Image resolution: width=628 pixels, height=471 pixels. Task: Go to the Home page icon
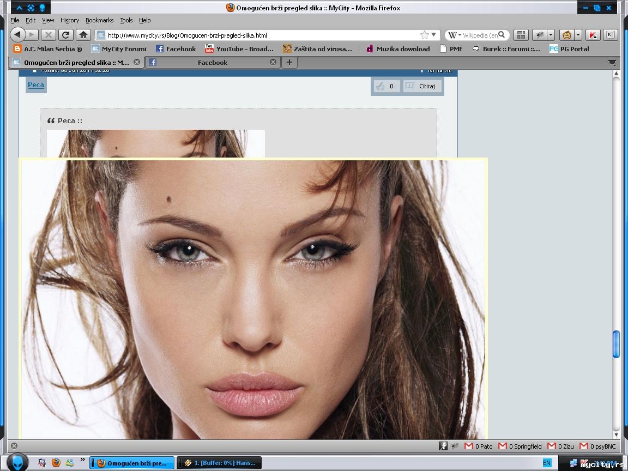coord(83,35)
